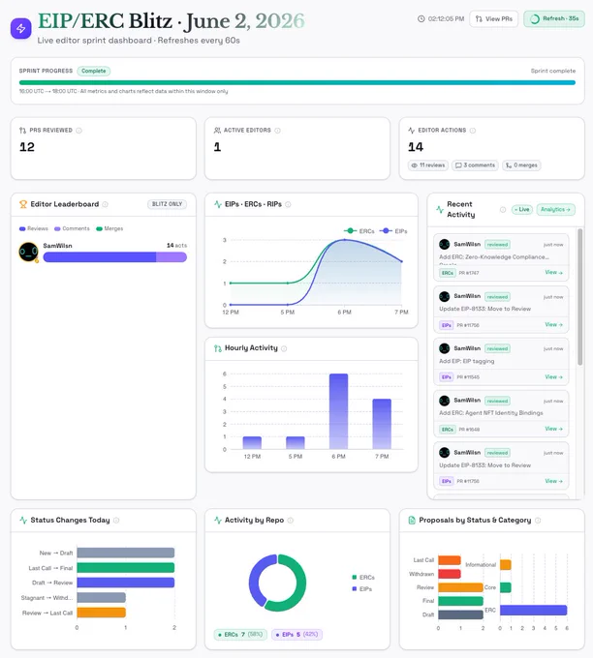This screenshot has width=593, height=658.
Task: Click the 11 reviews chip
Action: [428, 165]
